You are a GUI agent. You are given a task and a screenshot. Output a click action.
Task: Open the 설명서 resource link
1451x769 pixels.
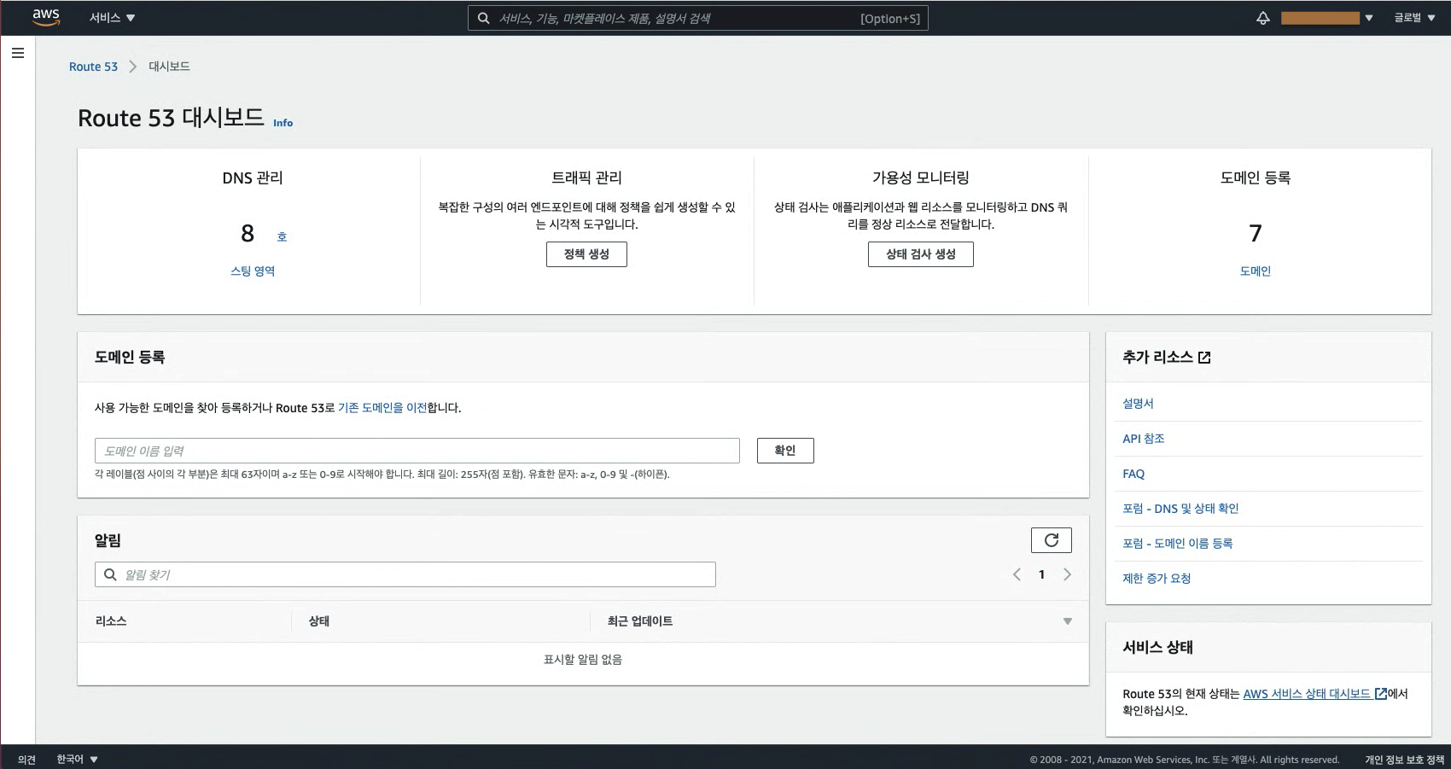(1138, 404)
